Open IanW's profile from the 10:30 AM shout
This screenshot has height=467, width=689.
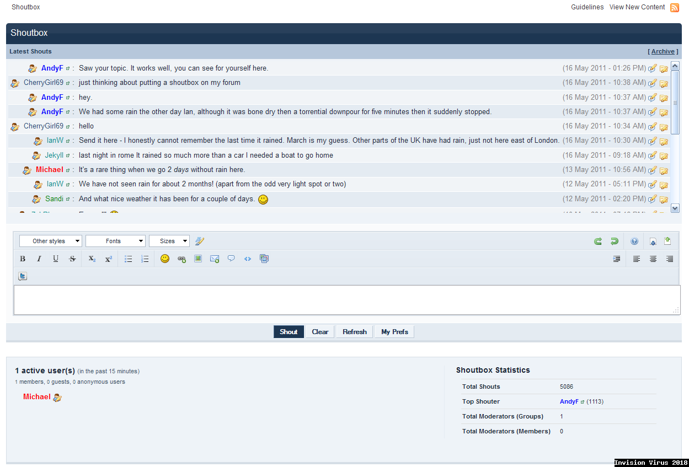[55, 141]
